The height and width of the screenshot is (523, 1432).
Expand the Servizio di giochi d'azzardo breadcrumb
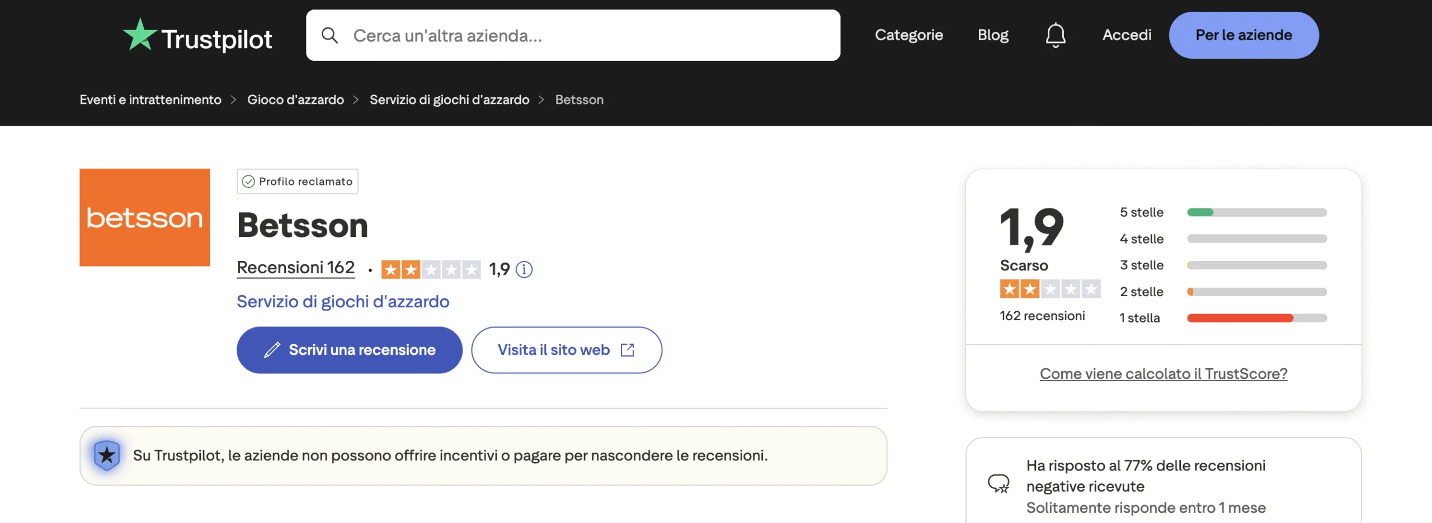pyautogui.click(x=449, y=99)
